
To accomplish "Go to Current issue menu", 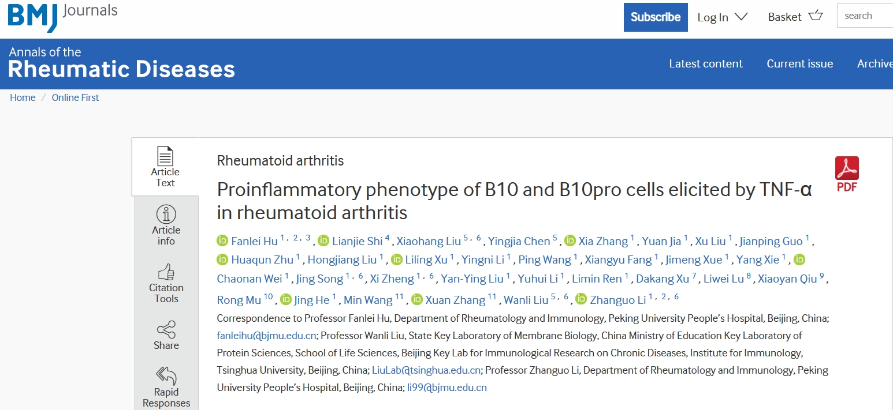I will 799,64.
